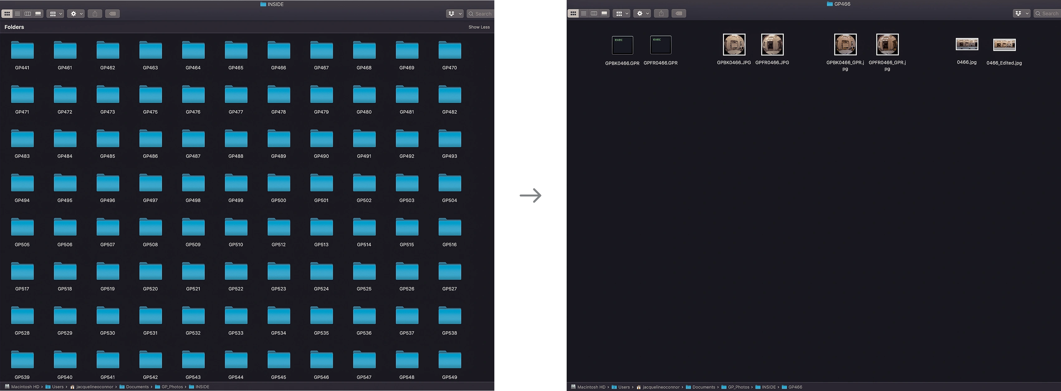The image size is (1061, 391).
Task: Select 0466.jpg panorama thumbnail
Action: tap(967, 44)
